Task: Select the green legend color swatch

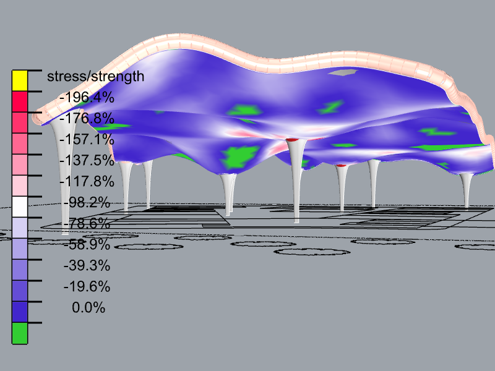Action: pos(20,333)
